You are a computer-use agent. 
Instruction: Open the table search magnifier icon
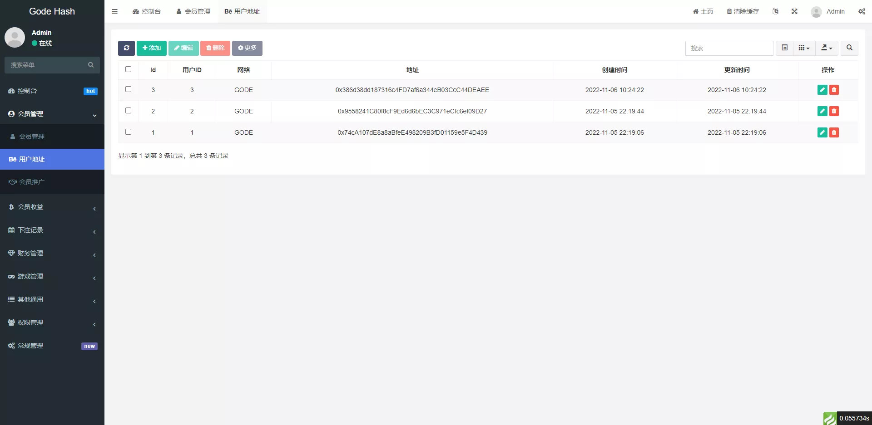coord(848,48)
